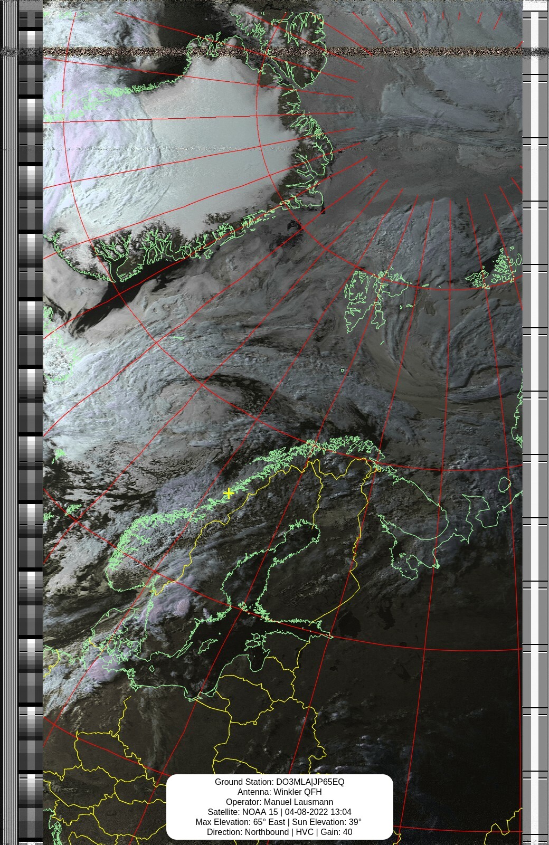
Task: Click the Ground Station DO3MLA|JP65EQ text
Action: 279,782
